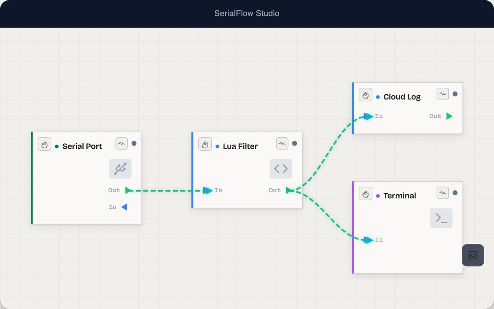Click the SerialFlow Studio title text
This screenshot has width=494, height=309.
pyautogui.click(x=247, y=13)
